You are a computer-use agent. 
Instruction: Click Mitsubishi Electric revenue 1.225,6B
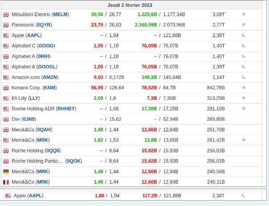click(x=147, y=14)
